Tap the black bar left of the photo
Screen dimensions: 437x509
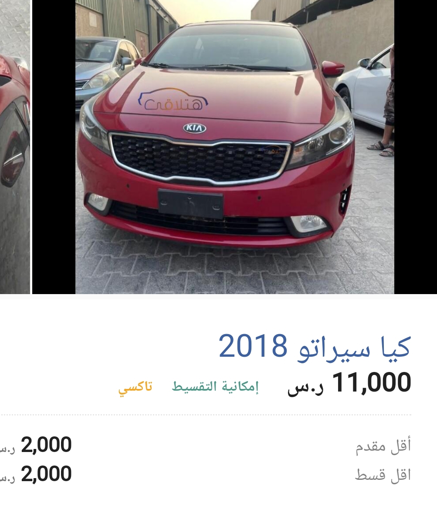point(54,147)
